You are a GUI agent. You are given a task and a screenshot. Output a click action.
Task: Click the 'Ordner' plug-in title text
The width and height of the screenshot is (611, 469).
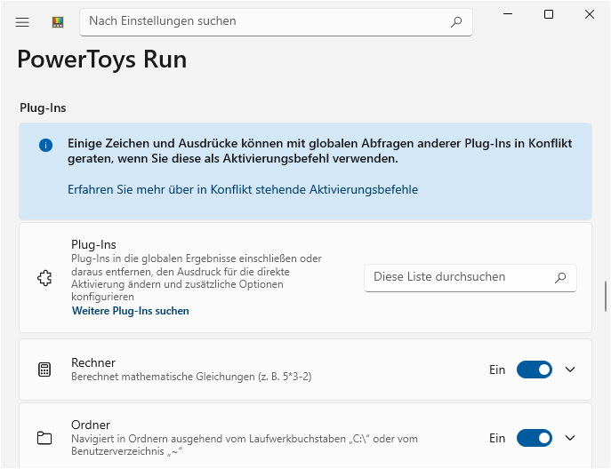pyautogui.click(x=91, y=425)
